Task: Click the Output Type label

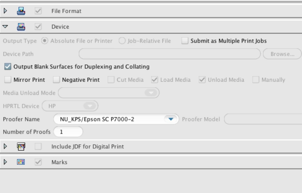Action: (20, 41)
